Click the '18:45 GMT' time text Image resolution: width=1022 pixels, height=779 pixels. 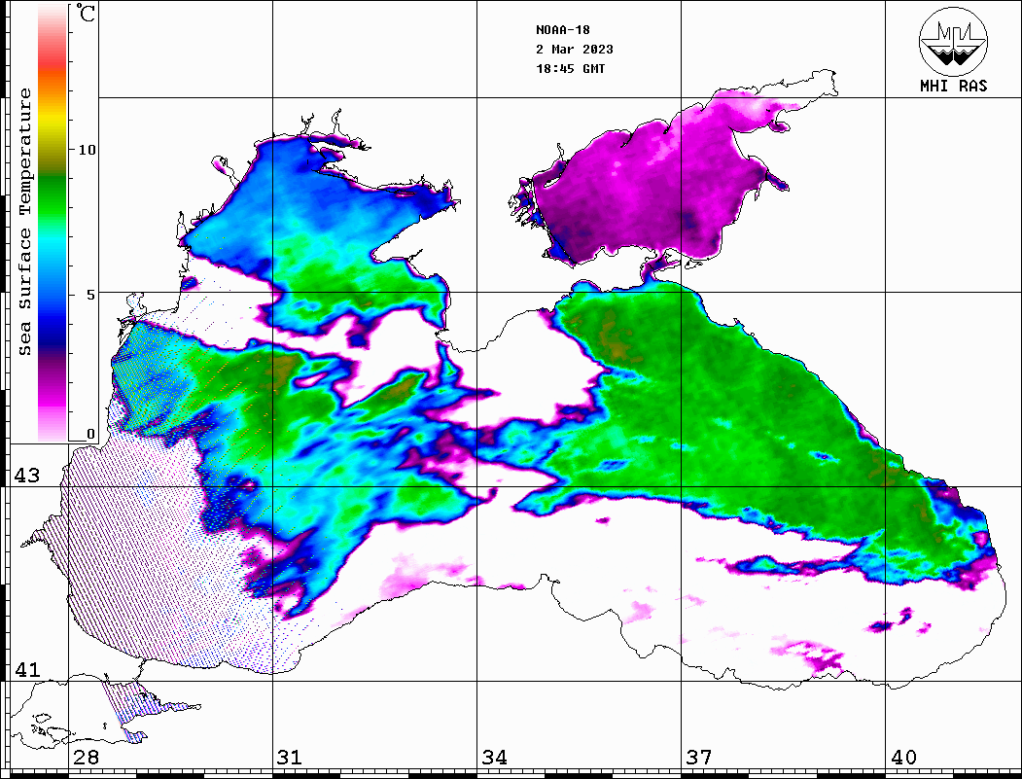571,69
